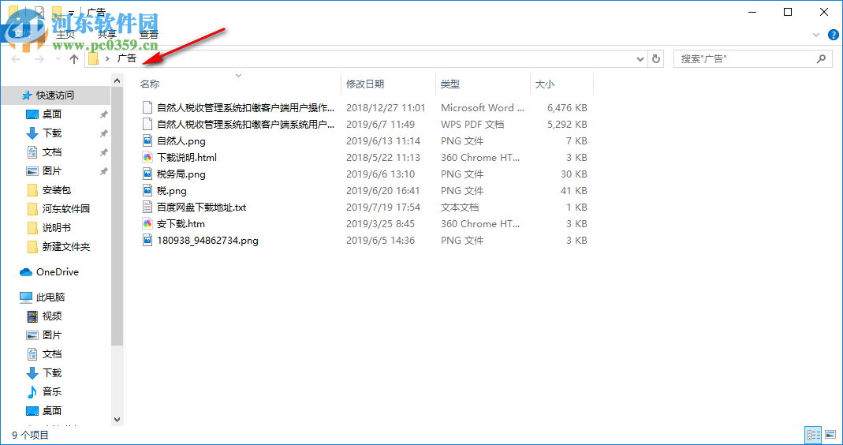Open pinned 桌面 under quick access
This screenshot has width=843, height=445.
[x=52, y=114]
